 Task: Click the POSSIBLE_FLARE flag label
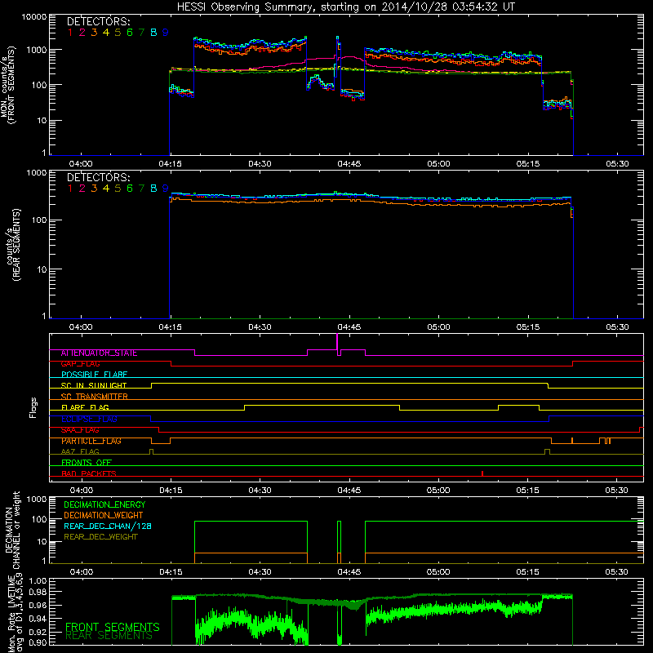point(94,375)
